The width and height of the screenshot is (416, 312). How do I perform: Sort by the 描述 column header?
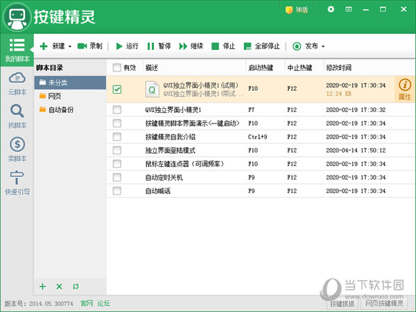[x=194, y=68]
